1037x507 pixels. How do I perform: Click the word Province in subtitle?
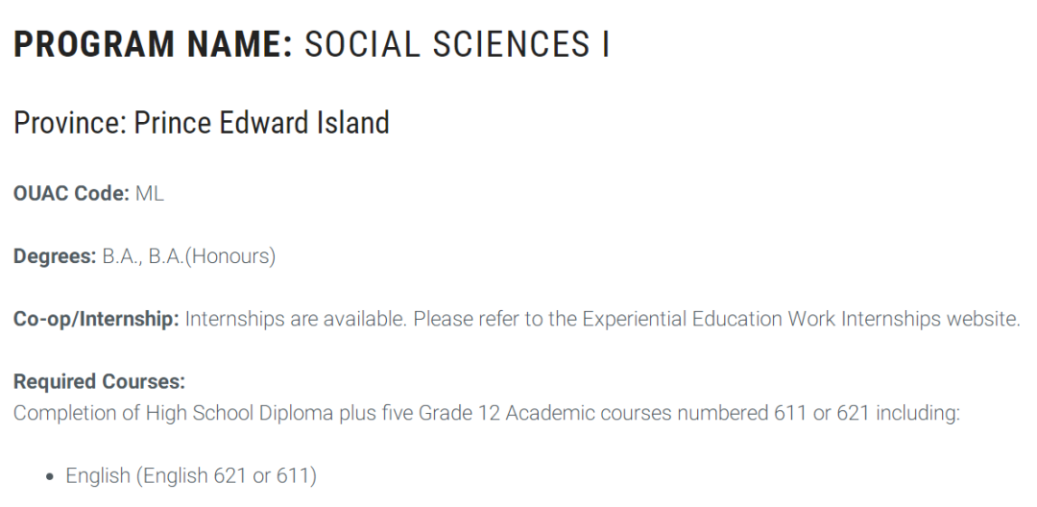[70, 123]
